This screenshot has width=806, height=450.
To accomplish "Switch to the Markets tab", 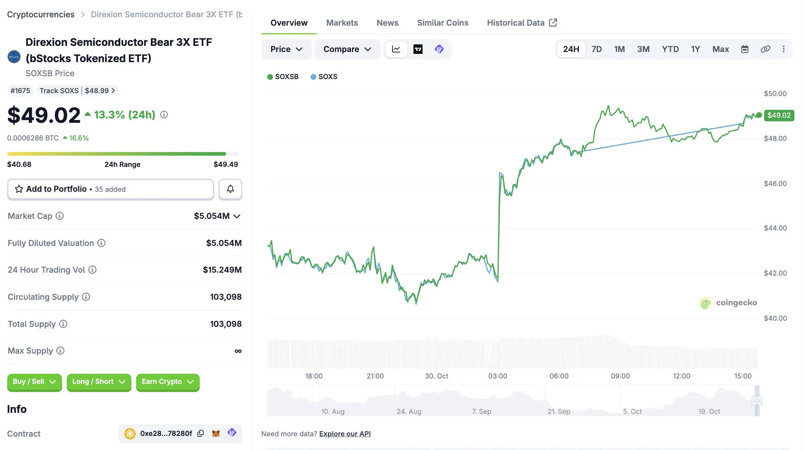I will [x=342, y=23].
